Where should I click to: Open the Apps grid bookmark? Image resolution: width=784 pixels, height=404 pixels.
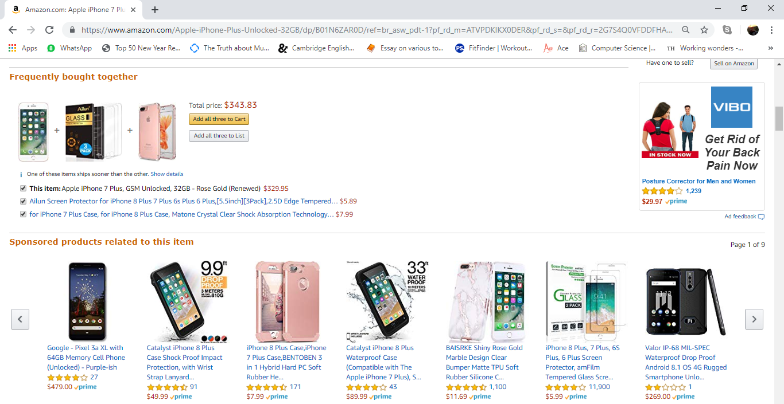point(24,48)
